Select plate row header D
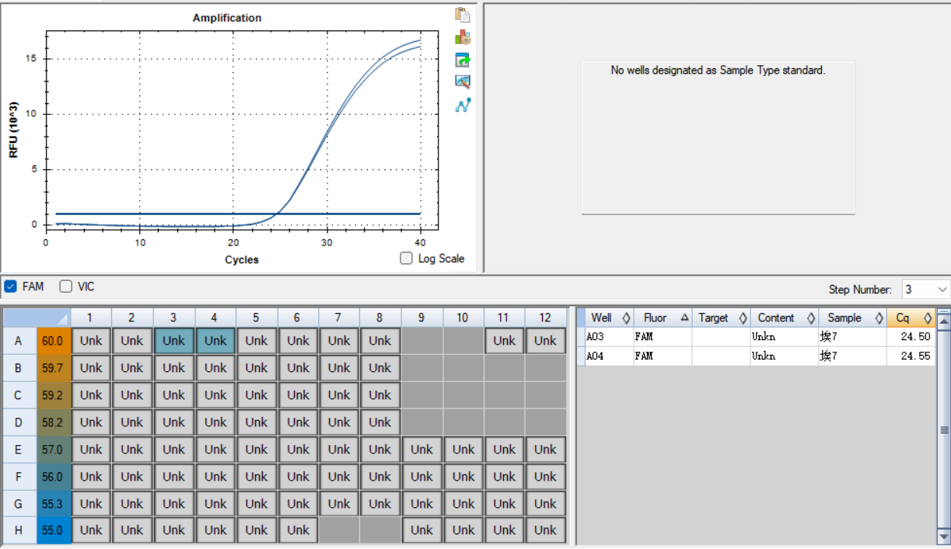 pyautogui.click(x=19, y=422)
